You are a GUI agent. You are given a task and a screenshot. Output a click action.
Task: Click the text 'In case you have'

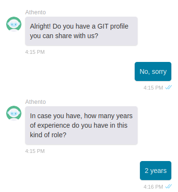[56, 116]
